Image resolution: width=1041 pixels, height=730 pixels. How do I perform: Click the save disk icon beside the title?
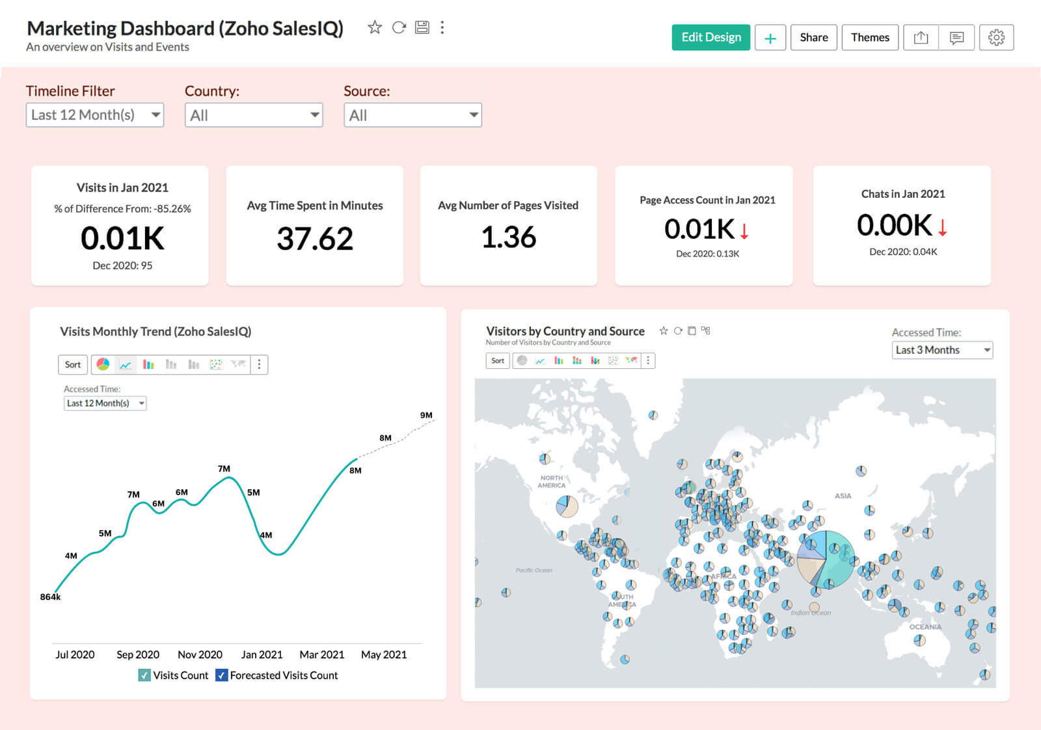[x=422, y=27]
